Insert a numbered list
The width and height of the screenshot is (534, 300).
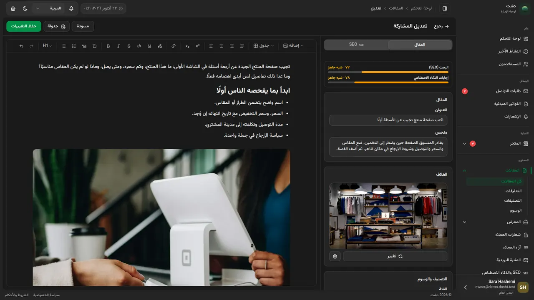click(74, 46)
